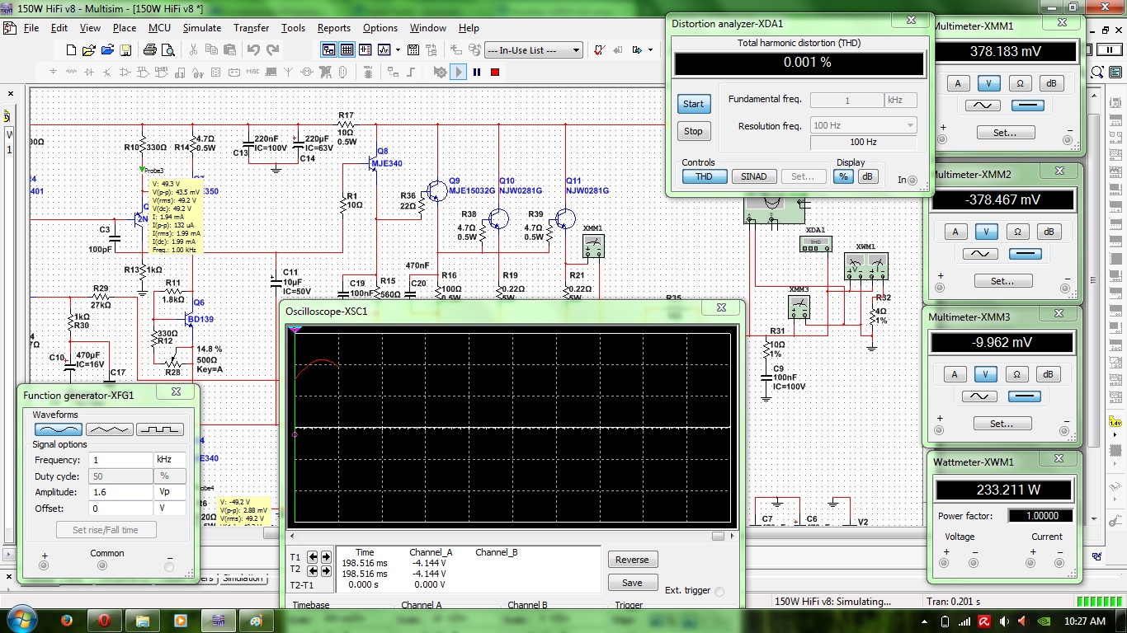Toggle the Spreadsheet view icon
This screenshot has height=633, width=1127.
(347, 50)
